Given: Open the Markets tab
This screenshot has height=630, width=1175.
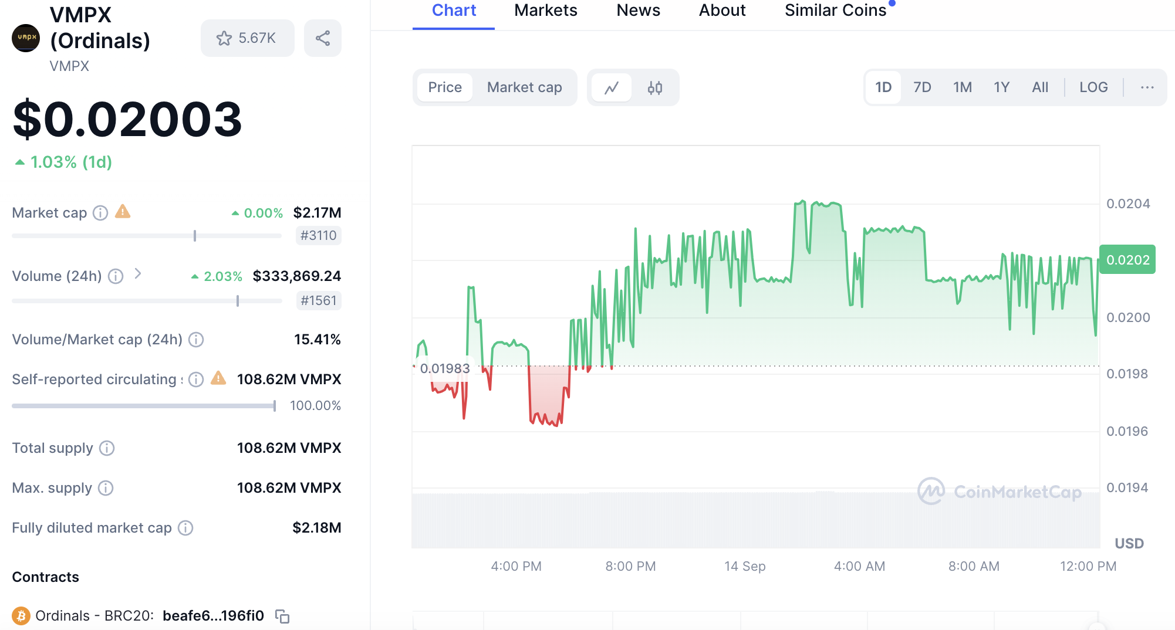Looking at the screenshot, I should pos(546,11).
